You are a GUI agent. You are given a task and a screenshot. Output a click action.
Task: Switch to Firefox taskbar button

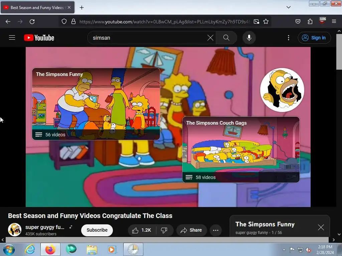[x=50, y=249]
